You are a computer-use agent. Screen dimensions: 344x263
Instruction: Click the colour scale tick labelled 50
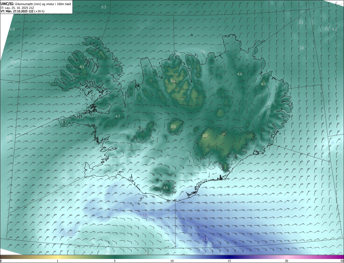(x=342, y=261)
